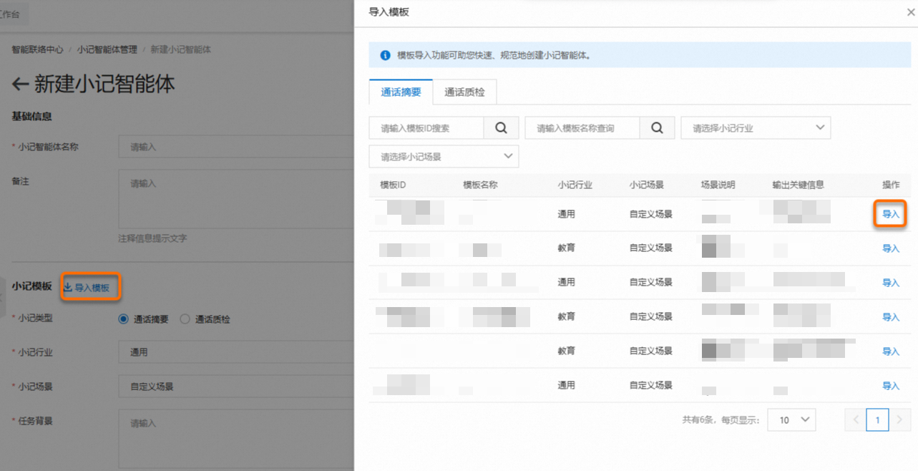Open the 请选择小记行业 dropdown

[756, 128]
